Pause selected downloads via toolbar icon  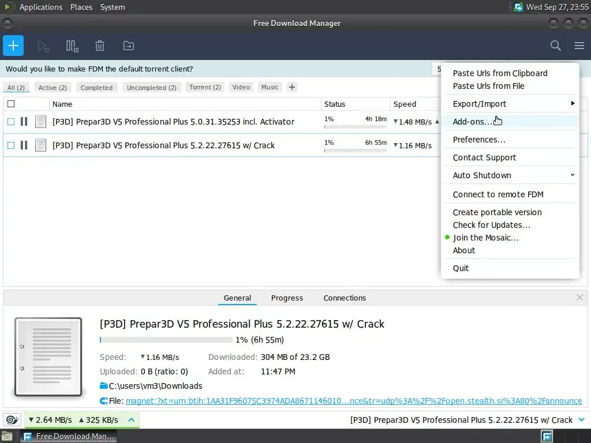72,46
